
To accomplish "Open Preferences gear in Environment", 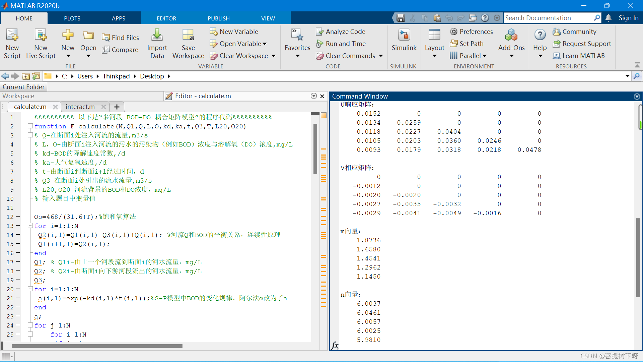I will click(x=453, y=32).
